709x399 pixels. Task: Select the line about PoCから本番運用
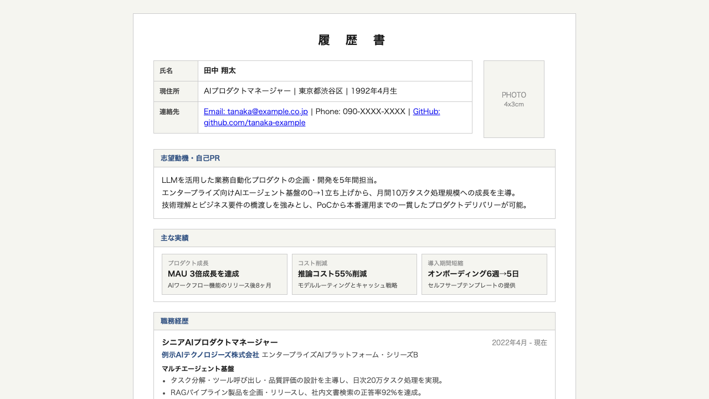point(346,205)
